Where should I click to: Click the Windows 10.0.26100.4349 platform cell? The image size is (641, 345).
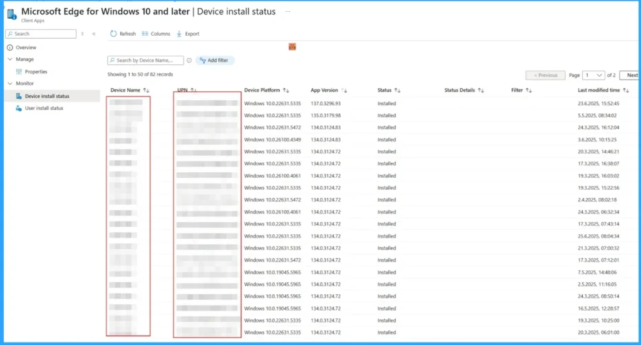[x=272, y=140]
